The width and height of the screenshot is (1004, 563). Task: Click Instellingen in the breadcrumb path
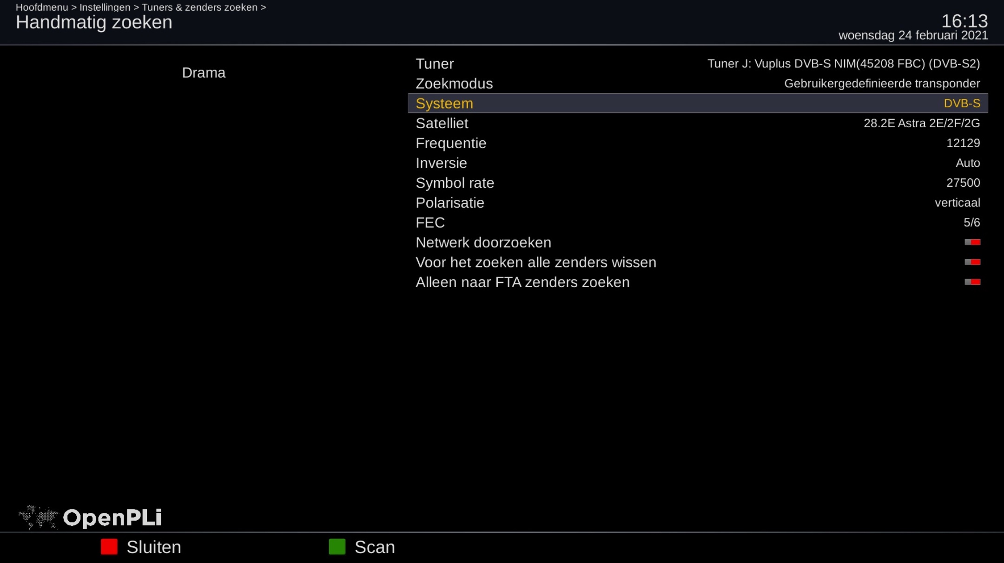coord(105,7)
